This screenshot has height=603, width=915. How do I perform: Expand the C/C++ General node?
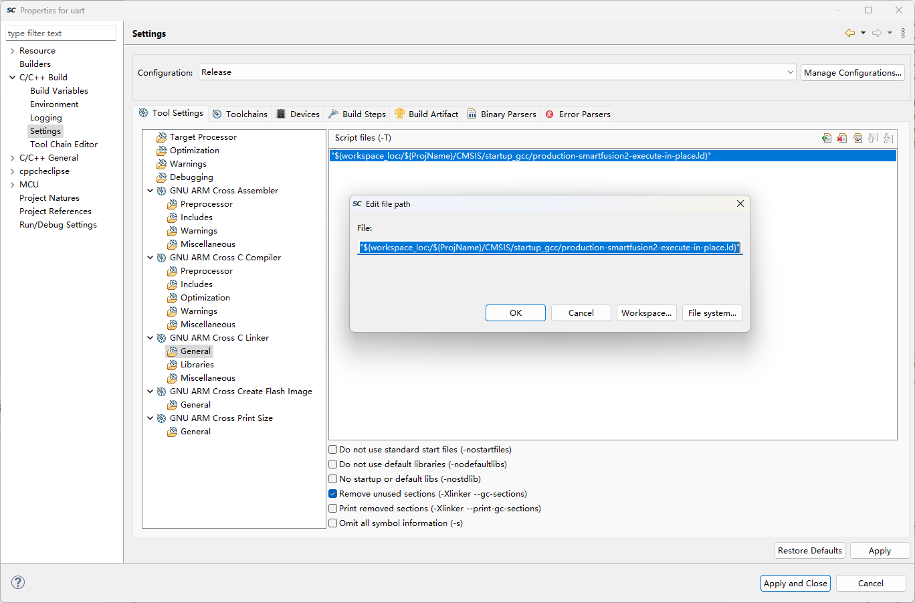[x=12, y=158]
